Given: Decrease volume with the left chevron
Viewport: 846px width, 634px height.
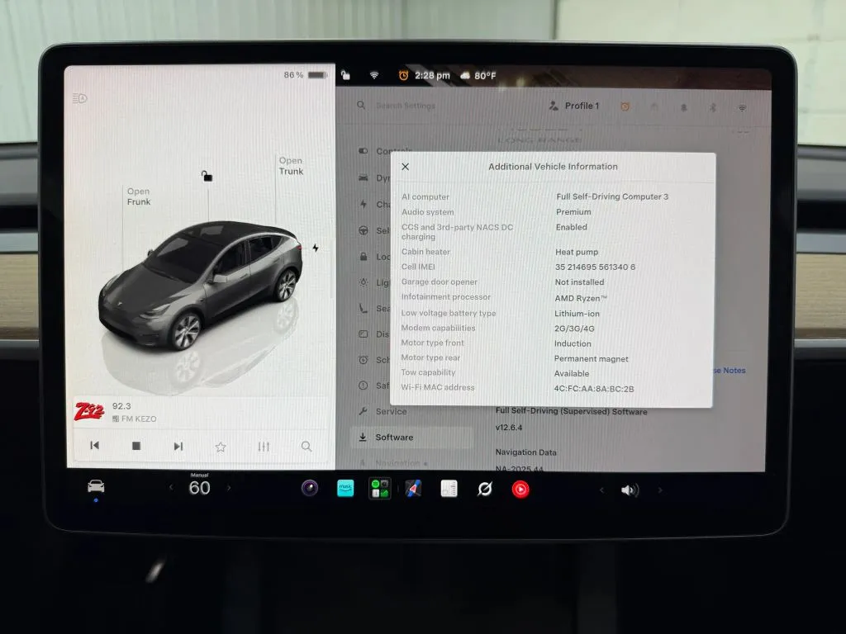Looking at the screenshot, I should tap(601, 490).
